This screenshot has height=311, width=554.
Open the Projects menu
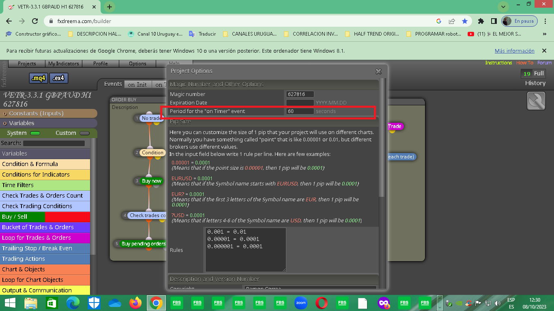coord(27,64)
